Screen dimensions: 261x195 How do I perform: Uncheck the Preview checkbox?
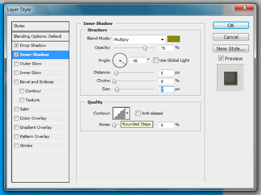point(221,58)
